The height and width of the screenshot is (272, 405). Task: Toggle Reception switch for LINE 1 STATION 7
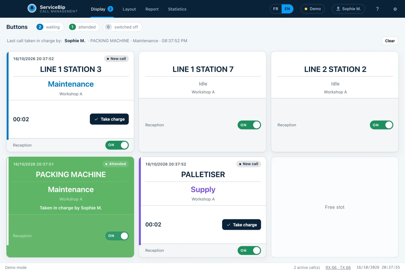coord(249,125)
